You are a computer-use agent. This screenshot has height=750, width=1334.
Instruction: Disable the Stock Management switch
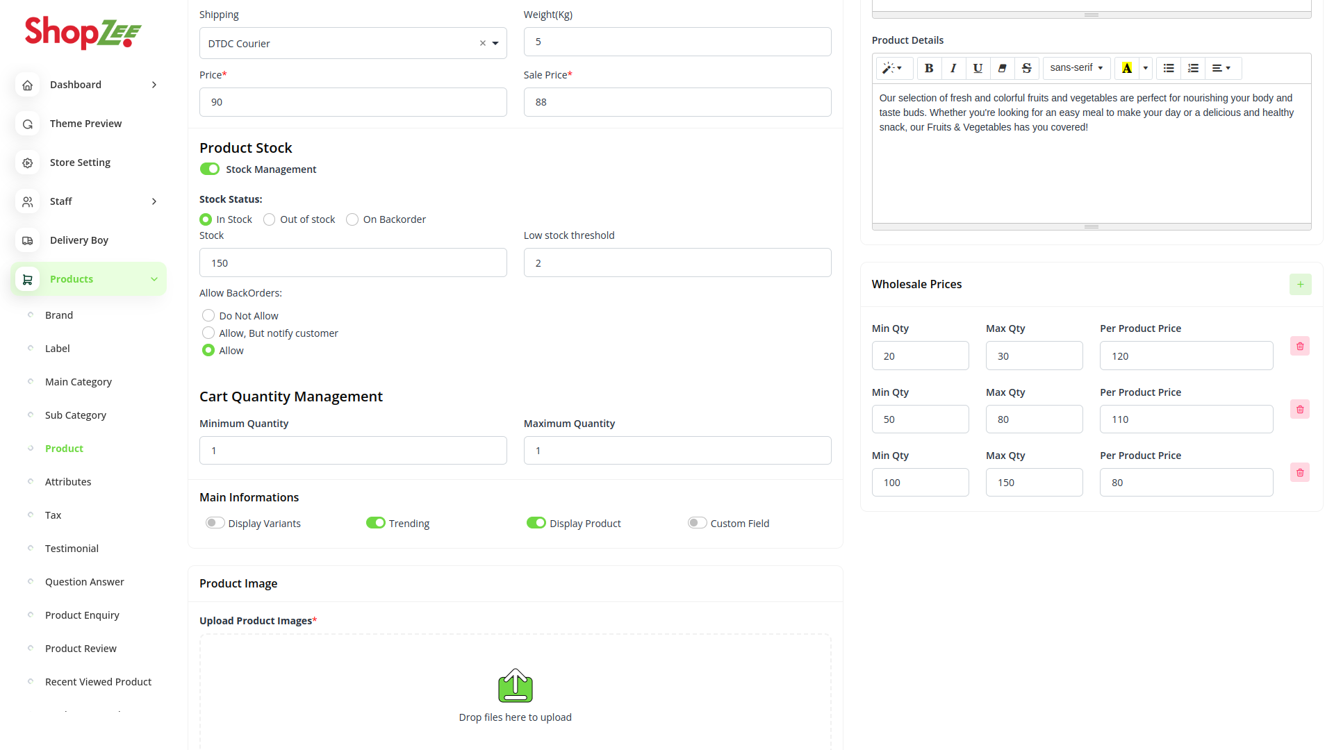(x=210, y=169)
